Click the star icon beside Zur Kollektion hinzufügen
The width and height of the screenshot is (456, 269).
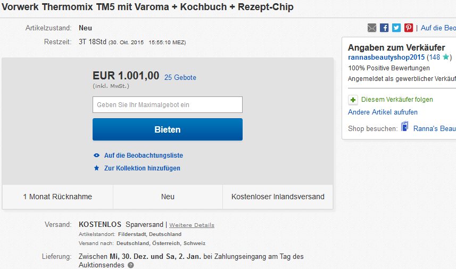coord(96,168)
